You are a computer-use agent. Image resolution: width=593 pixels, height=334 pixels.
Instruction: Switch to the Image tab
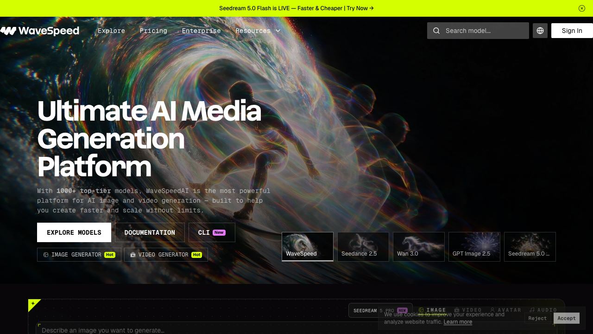click(432, 310)
